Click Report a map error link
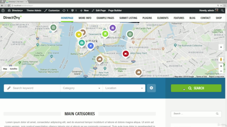This screenshot has height=127, width=227. point(216,77)
